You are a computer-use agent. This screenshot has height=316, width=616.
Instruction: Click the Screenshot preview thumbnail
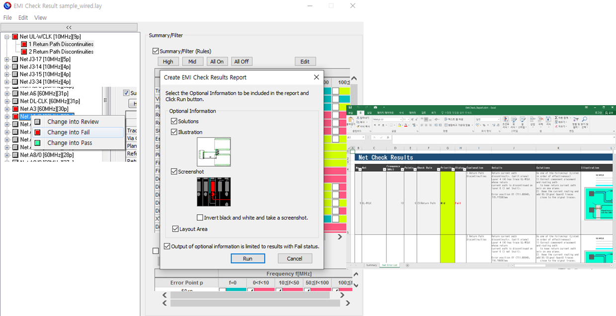click(x=214, y=191)
